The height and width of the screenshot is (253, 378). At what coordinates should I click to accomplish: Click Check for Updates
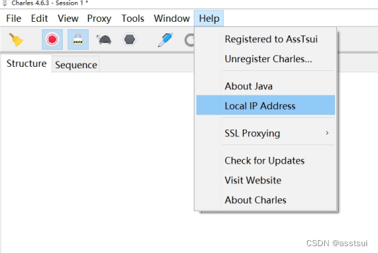click(265, 161)
